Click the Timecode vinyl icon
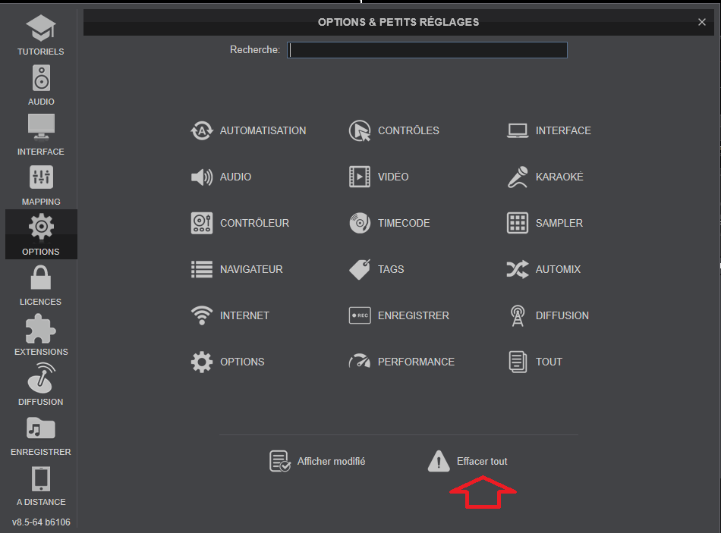 360,223
